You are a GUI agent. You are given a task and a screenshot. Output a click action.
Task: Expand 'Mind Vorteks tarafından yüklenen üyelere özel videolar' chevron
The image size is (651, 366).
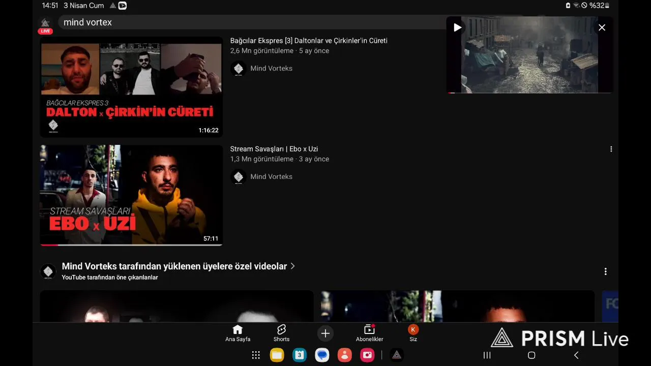click(x=292, y=266)
